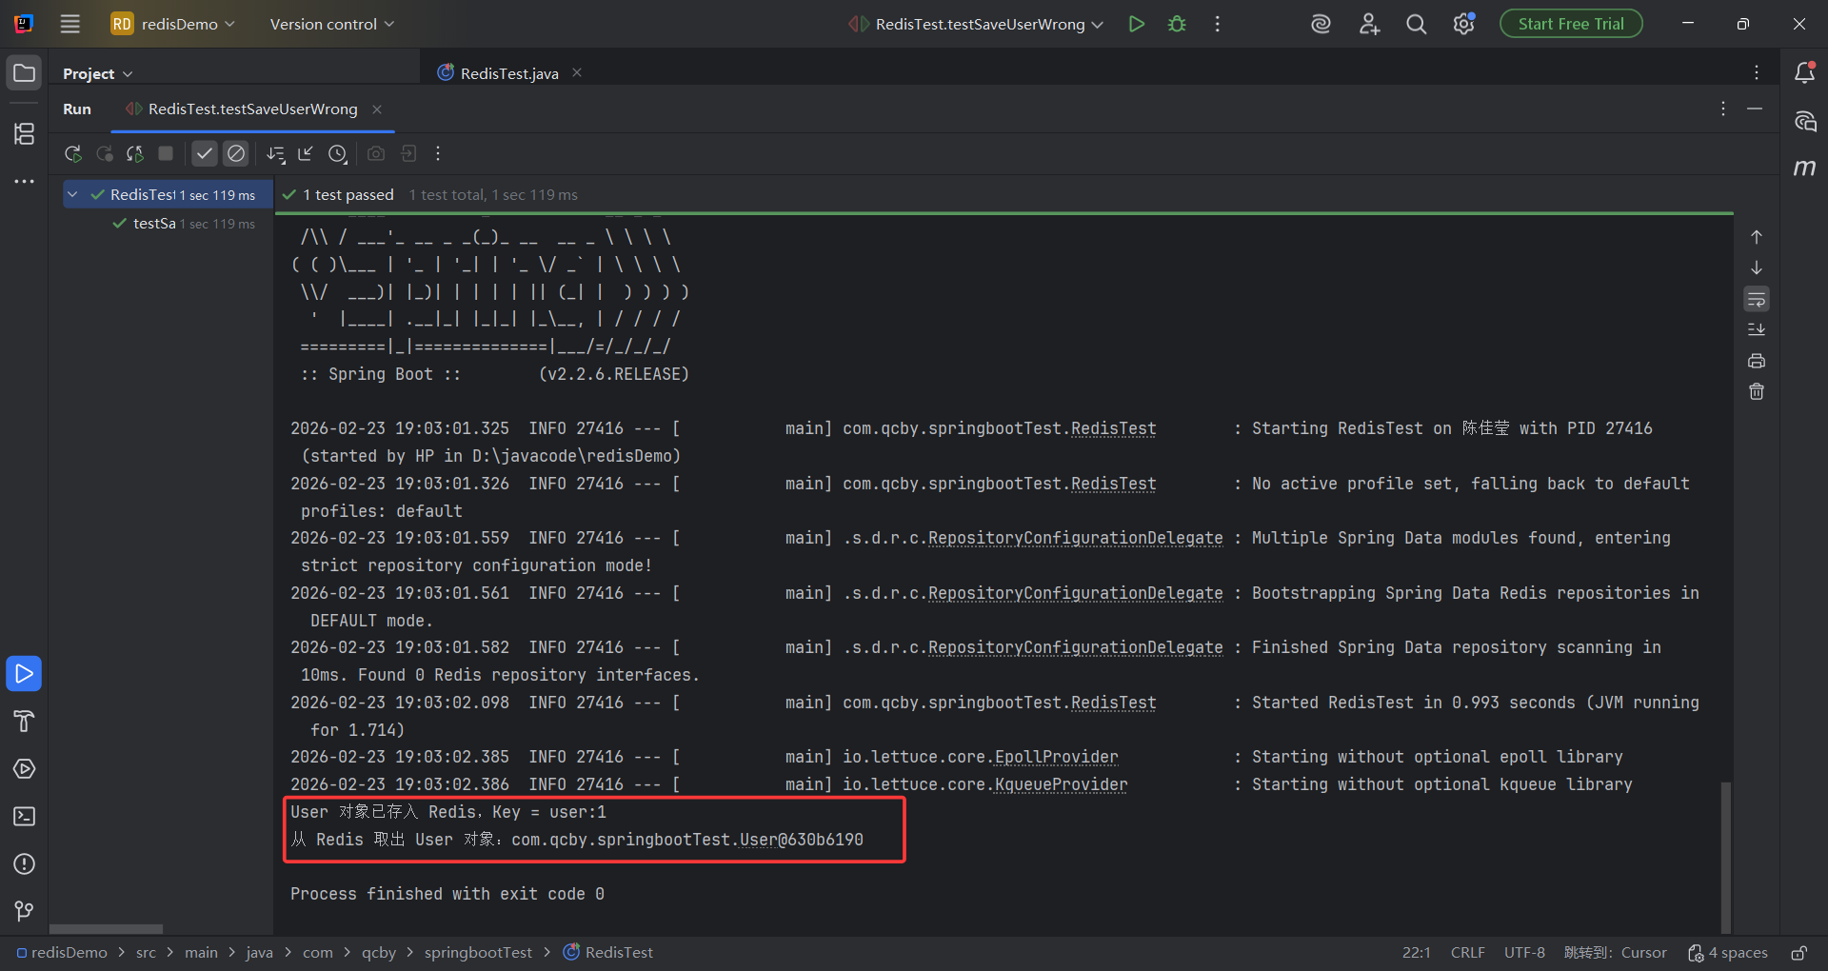This screenshot has height=971, width=1828.
Task: Rerun failed tests
Action: (x=105, y=153)
